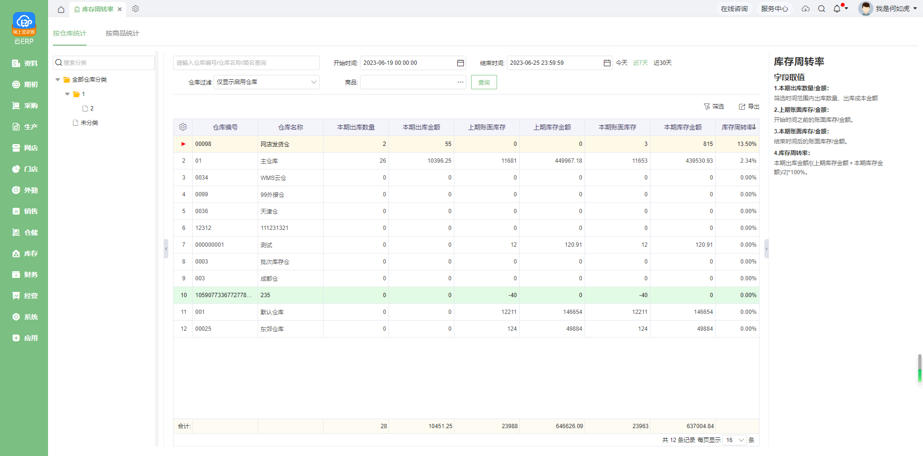Open the 生产 sidebar module
Image resolution: width=923 pixels, height=456 pixels.
pyautogui.click(x=24, y=127)
